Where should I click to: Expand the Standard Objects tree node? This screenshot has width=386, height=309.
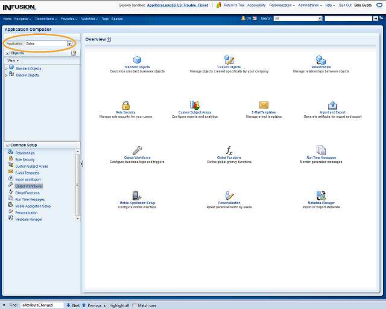[x=6, y=69]
